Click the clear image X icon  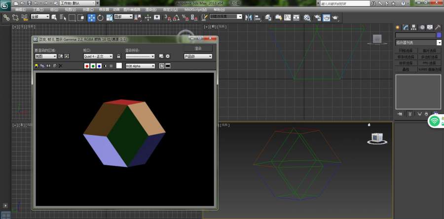60,65
